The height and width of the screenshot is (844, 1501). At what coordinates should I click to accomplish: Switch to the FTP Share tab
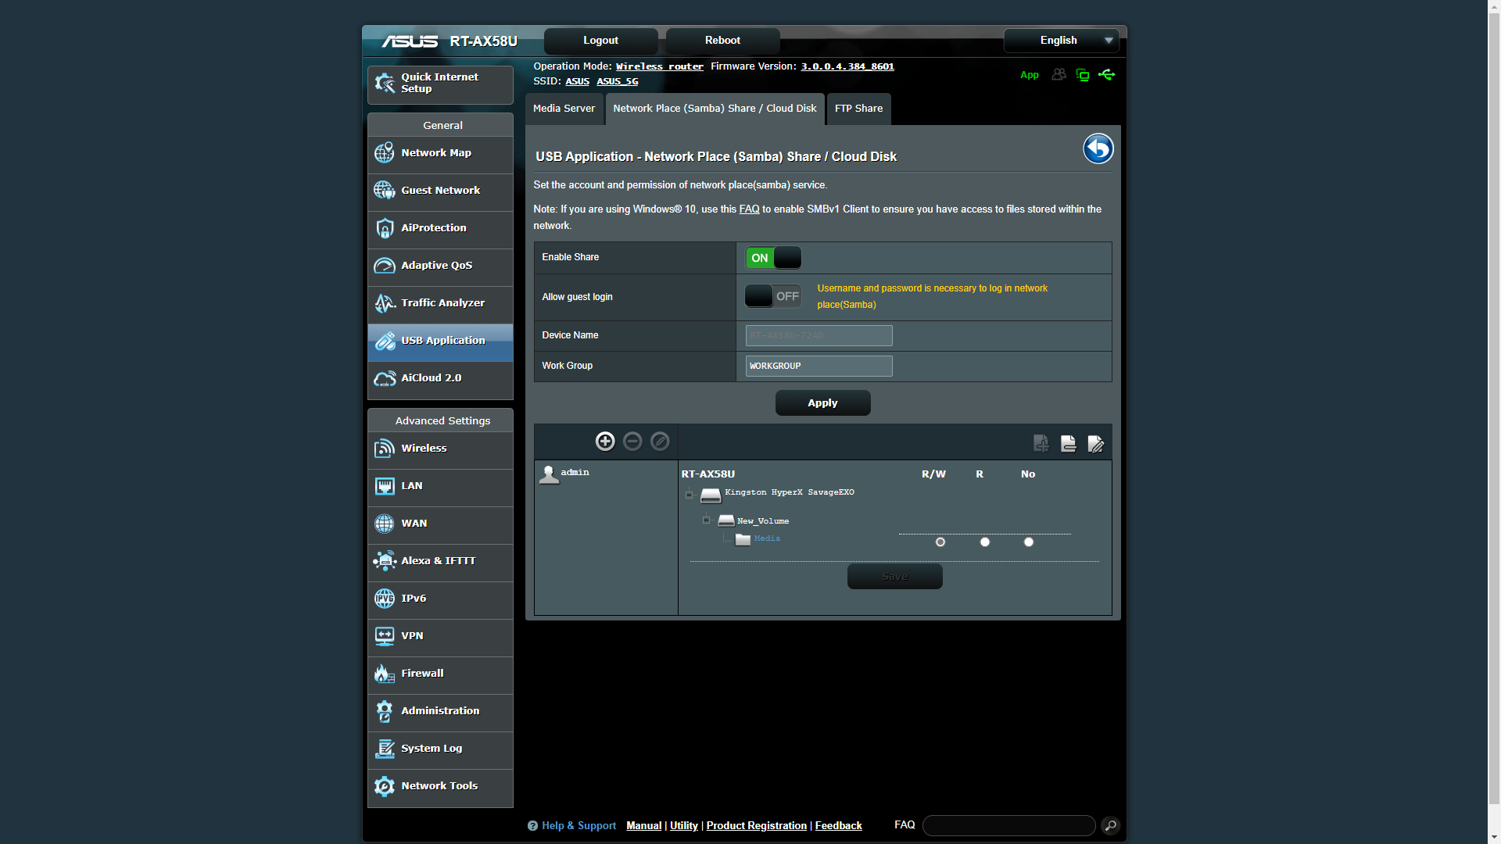(x=858, y=109)
